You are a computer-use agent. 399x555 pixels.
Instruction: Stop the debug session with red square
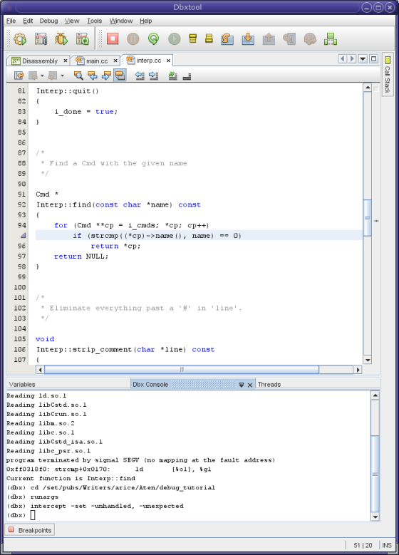[113, 38]
